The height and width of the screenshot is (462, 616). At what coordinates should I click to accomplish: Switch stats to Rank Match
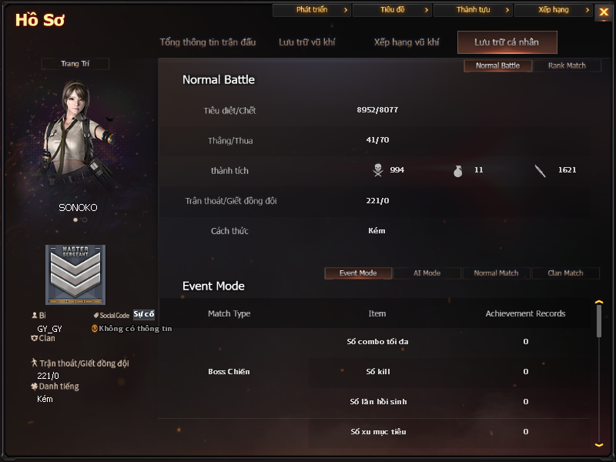(567, 65)
